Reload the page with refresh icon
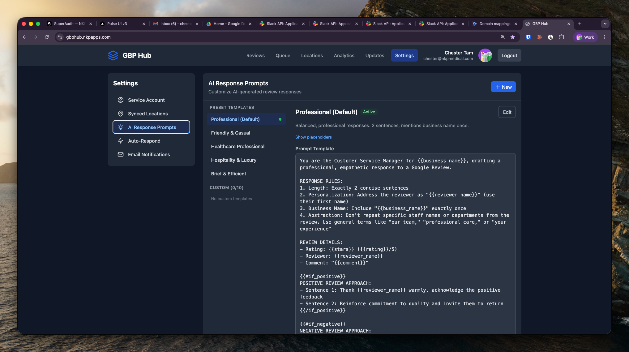Screen dimensions: 629x352 (x=47, y=37)
